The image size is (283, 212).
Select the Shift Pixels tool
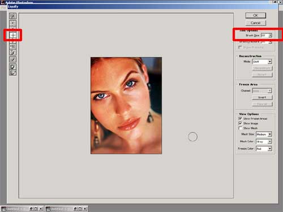[x=12, y=46]
